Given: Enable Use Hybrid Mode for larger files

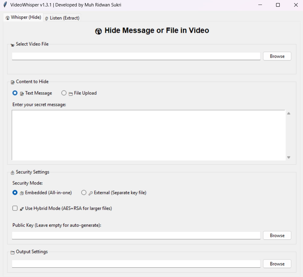Looking at the screenshot, I should tap(15, 208).
